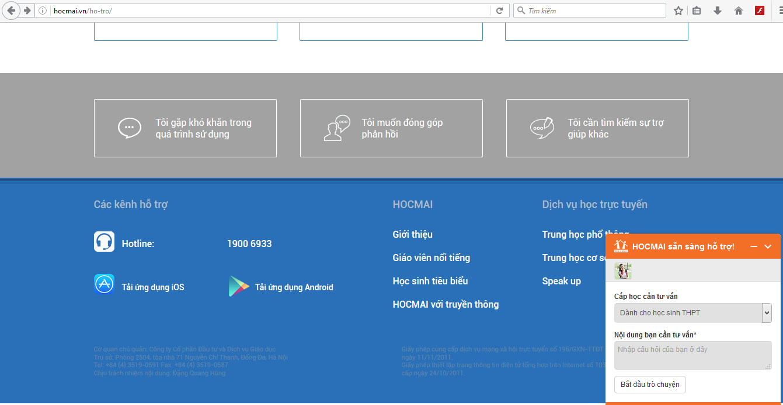The height and width of the screenshot is (405, 783).
Task: Go forward in browser history
Action: point(27,10)
